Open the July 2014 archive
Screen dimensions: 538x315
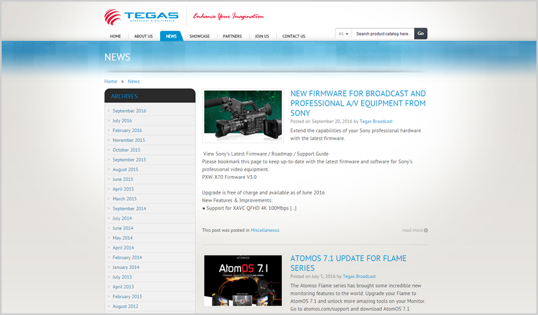click(122, 218)
